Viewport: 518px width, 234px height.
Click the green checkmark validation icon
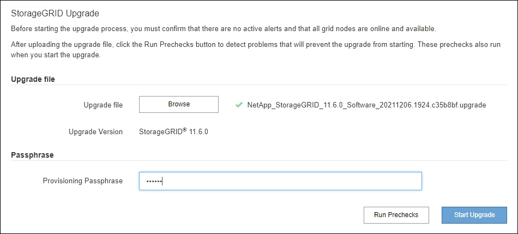pyautogui.click(x=239, y=105)
